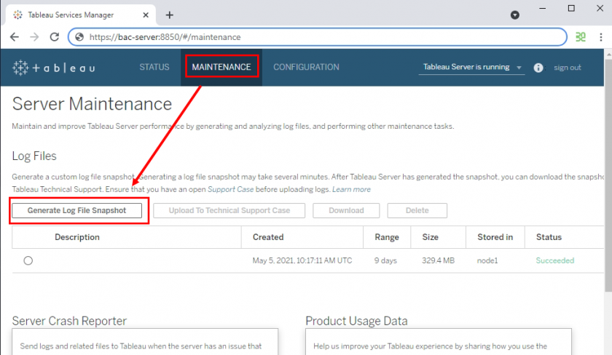Select the MAINTENANCE tab

pos(221,67)
